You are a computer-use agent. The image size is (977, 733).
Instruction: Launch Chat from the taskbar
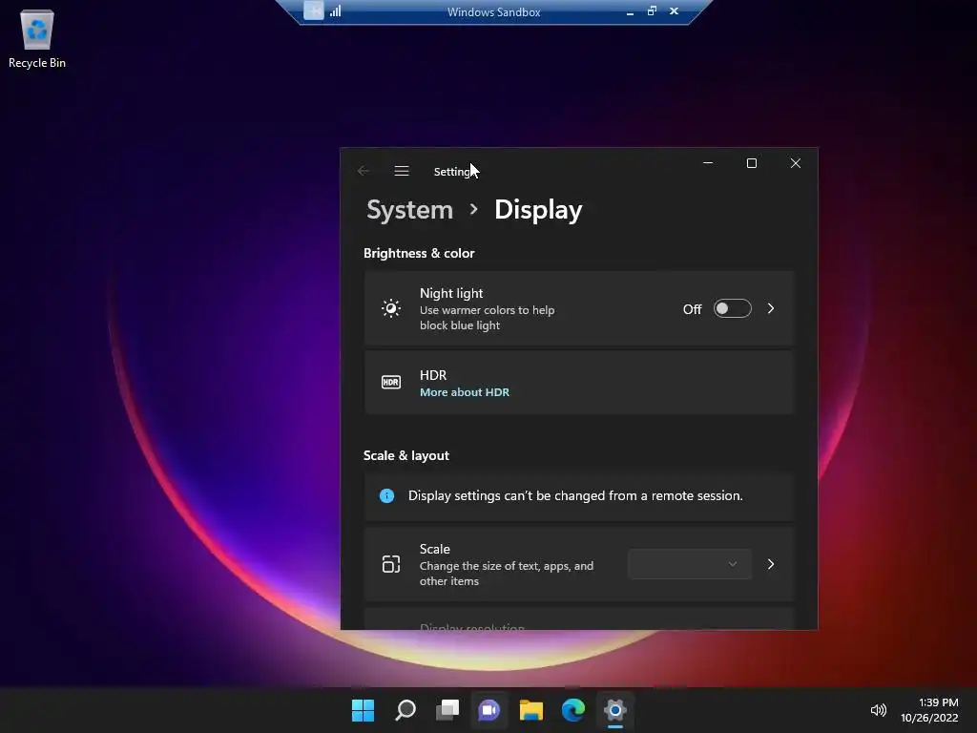tap(489, 710)
